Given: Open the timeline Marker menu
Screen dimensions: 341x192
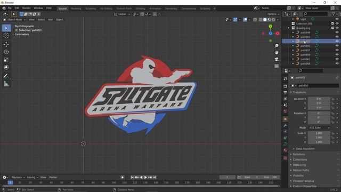Looking at the screenshot, I should pos(53,178).
